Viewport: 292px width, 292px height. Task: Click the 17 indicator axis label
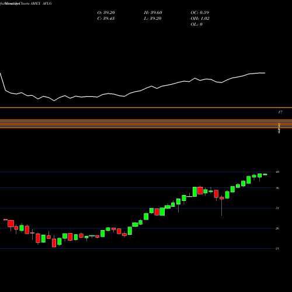point(280,112)
